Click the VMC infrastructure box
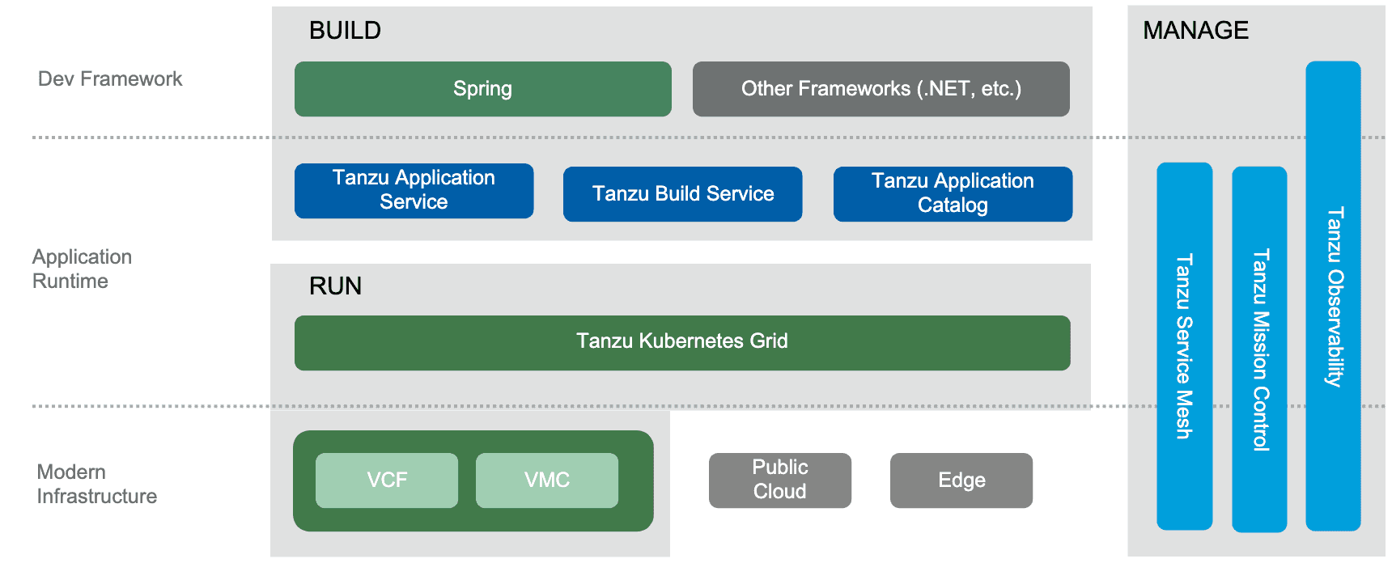1392x563 pixels. pos(547,480)
